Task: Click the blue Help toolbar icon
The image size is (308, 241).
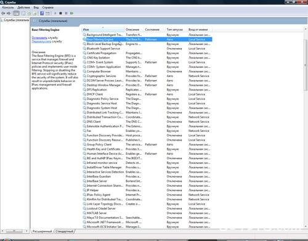Action: coord(42,14)
